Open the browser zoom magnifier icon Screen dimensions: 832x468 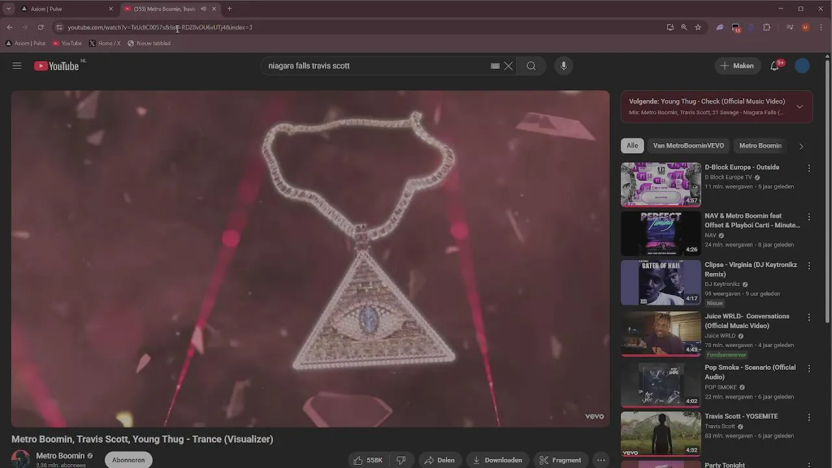coord(684,27)
